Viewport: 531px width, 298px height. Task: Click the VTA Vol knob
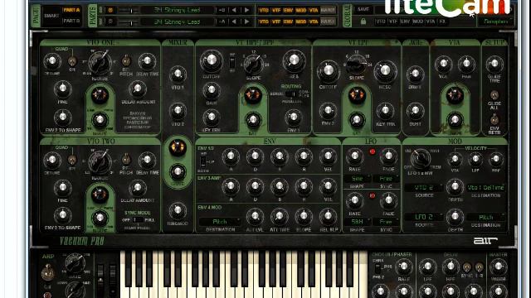(443, 64)
